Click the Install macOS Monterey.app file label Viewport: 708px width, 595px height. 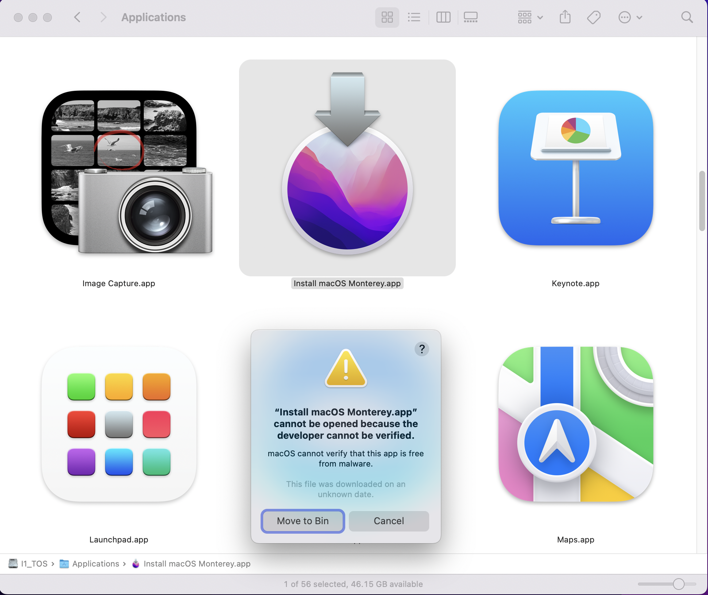tap(347, 284)
